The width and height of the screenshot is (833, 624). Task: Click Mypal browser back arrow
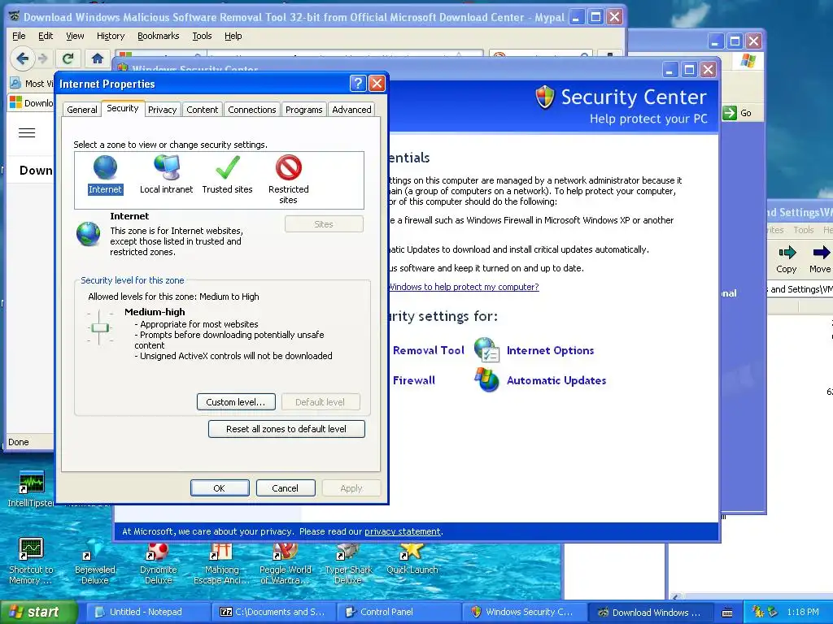pyautogui.click(x=22, y=58)
